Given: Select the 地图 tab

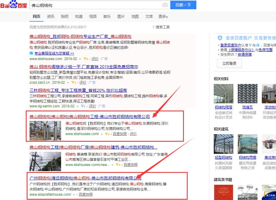Looking at the screenshot, I should [135, 16].
